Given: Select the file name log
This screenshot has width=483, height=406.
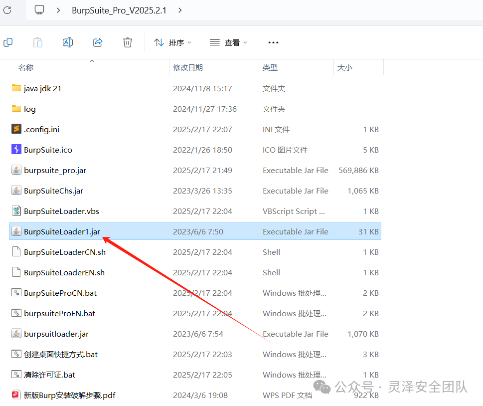Looking at the screenshot, I should coord(29,109).
